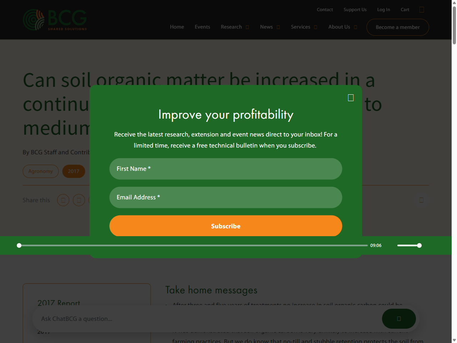The height and width of the screenshot is (343, 457).
Task: Select the 2017 filter tag
Action: [74, 171]
